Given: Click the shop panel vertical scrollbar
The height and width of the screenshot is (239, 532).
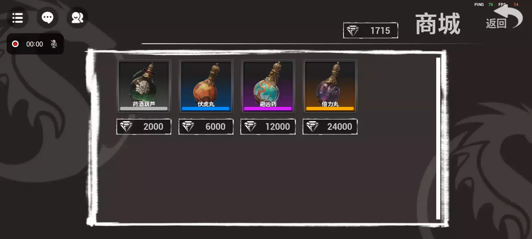Looking at the screenshot, I should pos(438,138).
